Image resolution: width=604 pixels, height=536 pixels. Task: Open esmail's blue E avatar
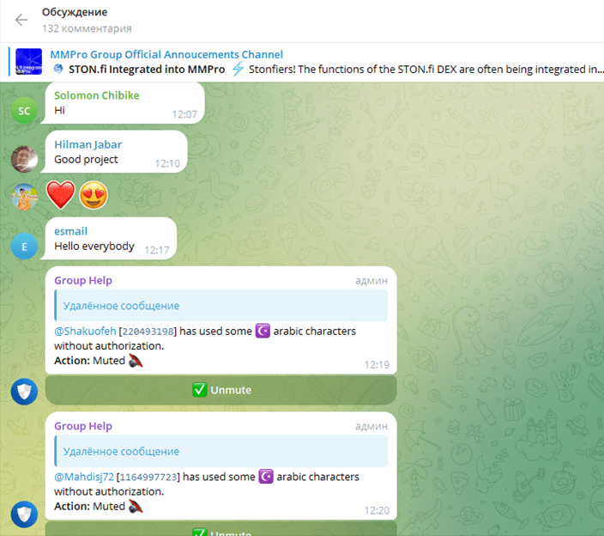click(24, 247)
